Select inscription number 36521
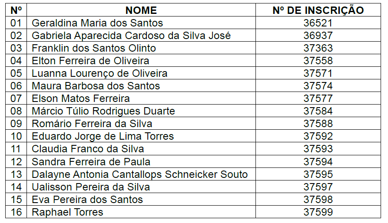The height and width of the screenshot is (223, 388). coord(318,23)
